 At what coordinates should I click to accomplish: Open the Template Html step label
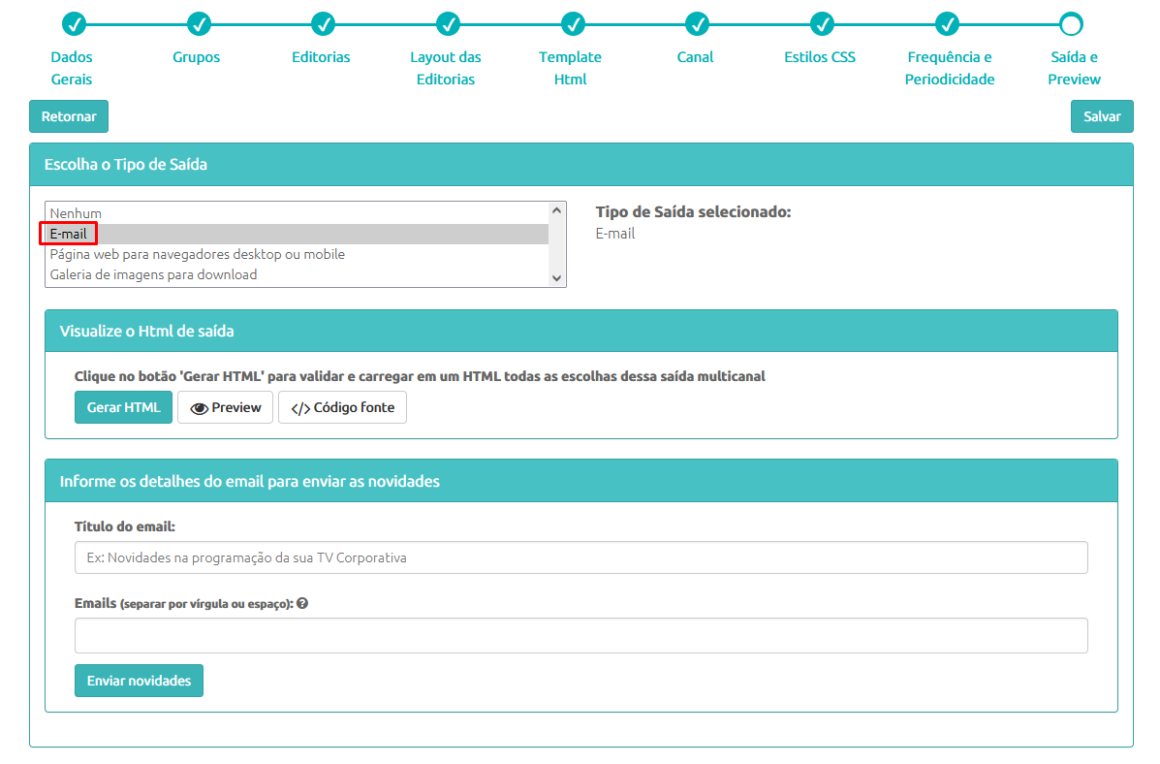coord(571,68)
